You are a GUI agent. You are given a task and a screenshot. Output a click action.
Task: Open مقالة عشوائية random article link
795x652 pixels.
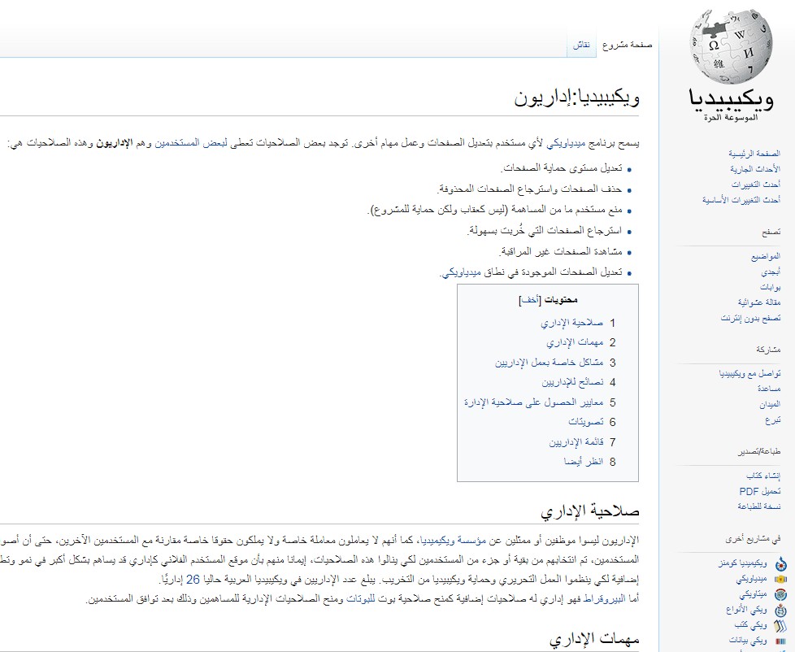pos(759,302)
